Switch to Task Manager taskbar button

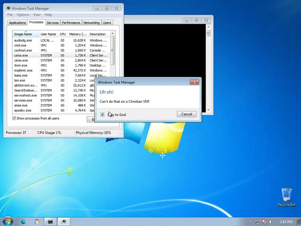[63, 222]
